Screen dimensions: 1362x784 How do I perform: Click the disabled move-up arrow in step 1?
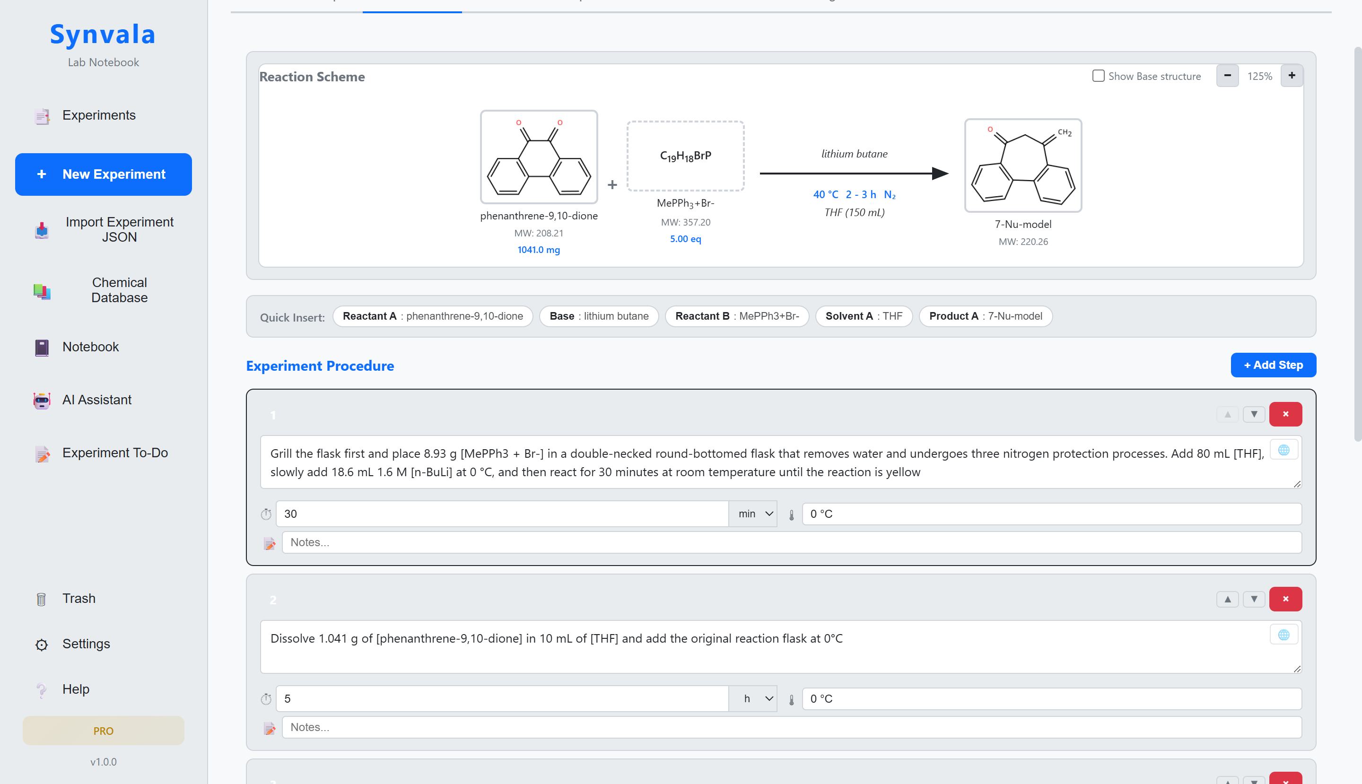click(x=1227, y=414)
